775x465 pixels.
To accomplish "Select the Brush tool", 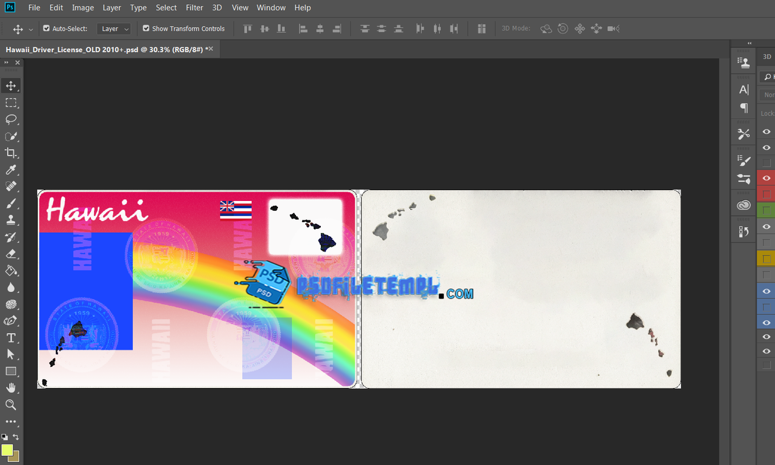I will (11, 203).
